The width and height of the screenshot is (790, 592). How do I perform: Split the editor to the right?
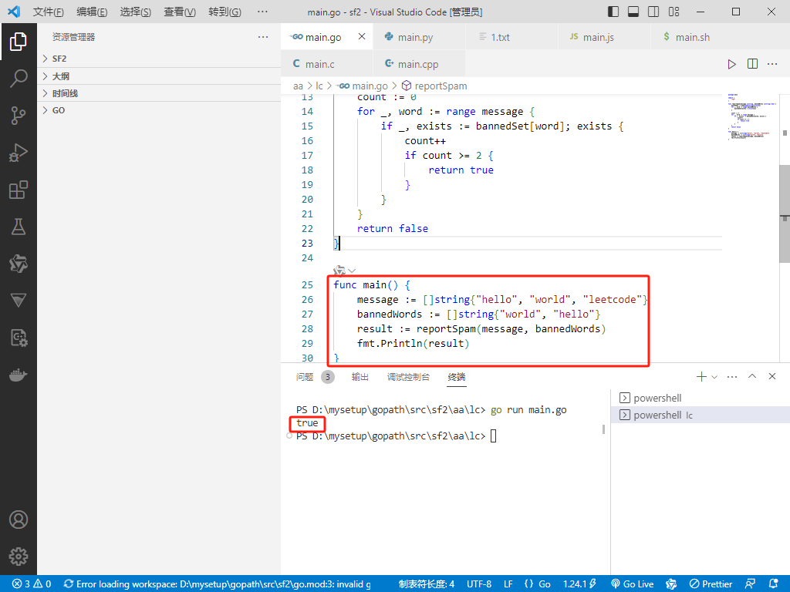point(752,64)
